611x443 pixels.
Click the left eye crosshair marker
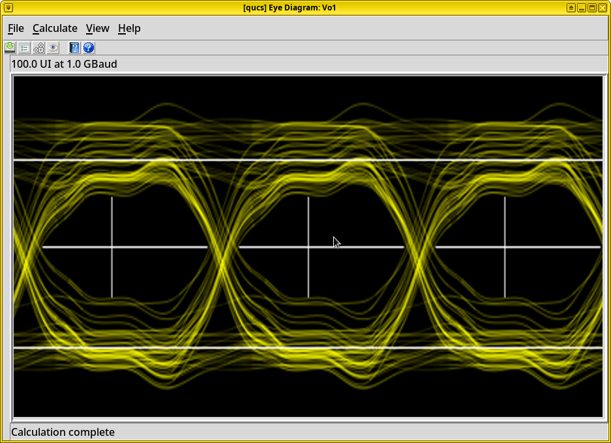112,247
